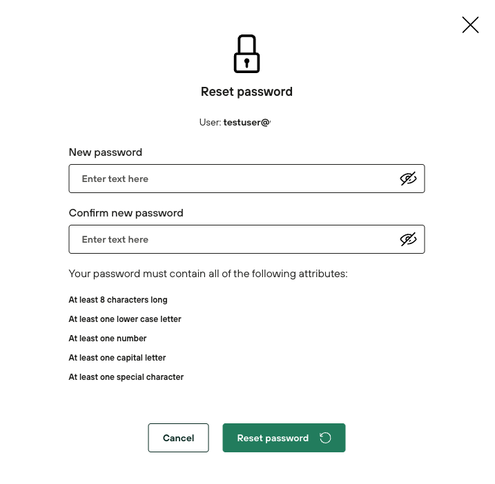Click "At least one lower case letter"
Image resolution: width=495 pixels, height=484 pixels.
pos(125,319)
